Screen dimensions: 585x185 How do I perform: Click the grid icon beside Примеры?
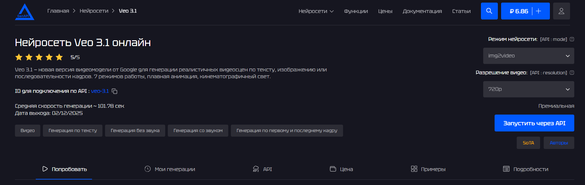click(x=414, y=169)
